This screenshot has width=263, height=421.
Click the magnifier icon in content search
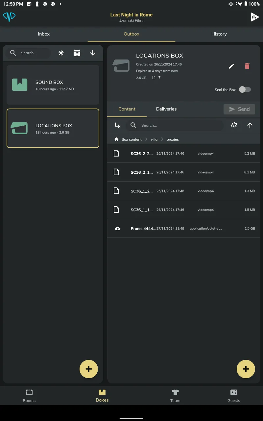pos(133,125)
